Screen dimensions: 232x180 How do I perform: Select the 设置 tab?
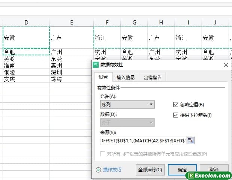tap(103, 78)
